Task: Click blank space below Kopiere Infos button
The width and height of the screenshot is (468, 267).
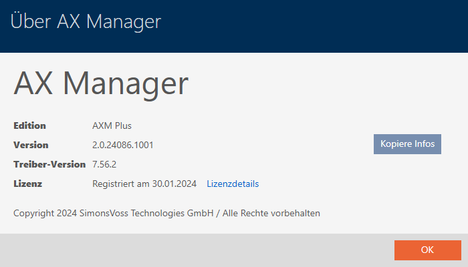Action: [407, 187]
